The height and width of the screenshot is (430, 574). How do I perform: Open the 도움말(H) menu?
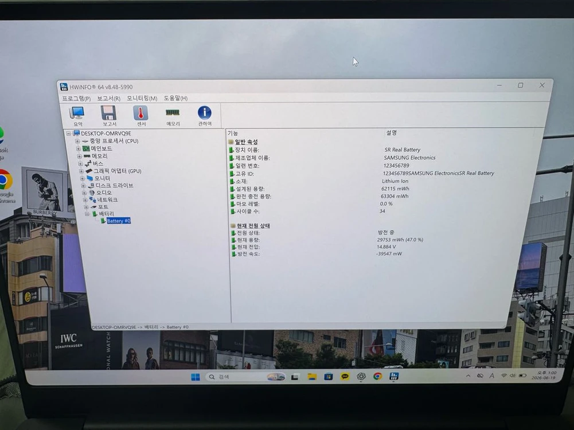coord(175,98)
